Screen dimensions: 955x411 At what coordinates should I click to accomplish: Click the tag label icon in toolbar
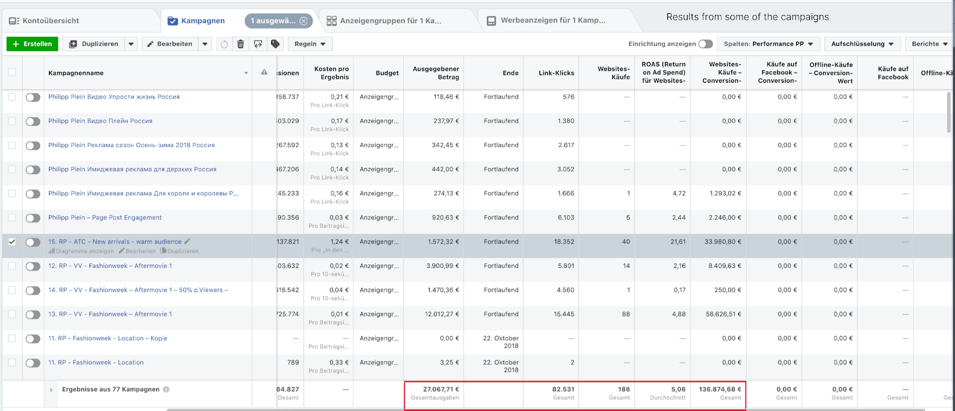pyautogui.click(x=275, y=44)
